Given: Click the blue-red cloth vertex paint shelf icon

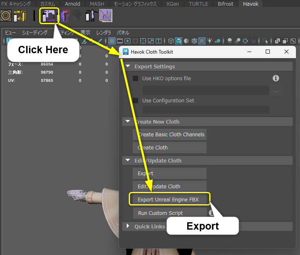Looking at the screenshot, I should 64,16.
